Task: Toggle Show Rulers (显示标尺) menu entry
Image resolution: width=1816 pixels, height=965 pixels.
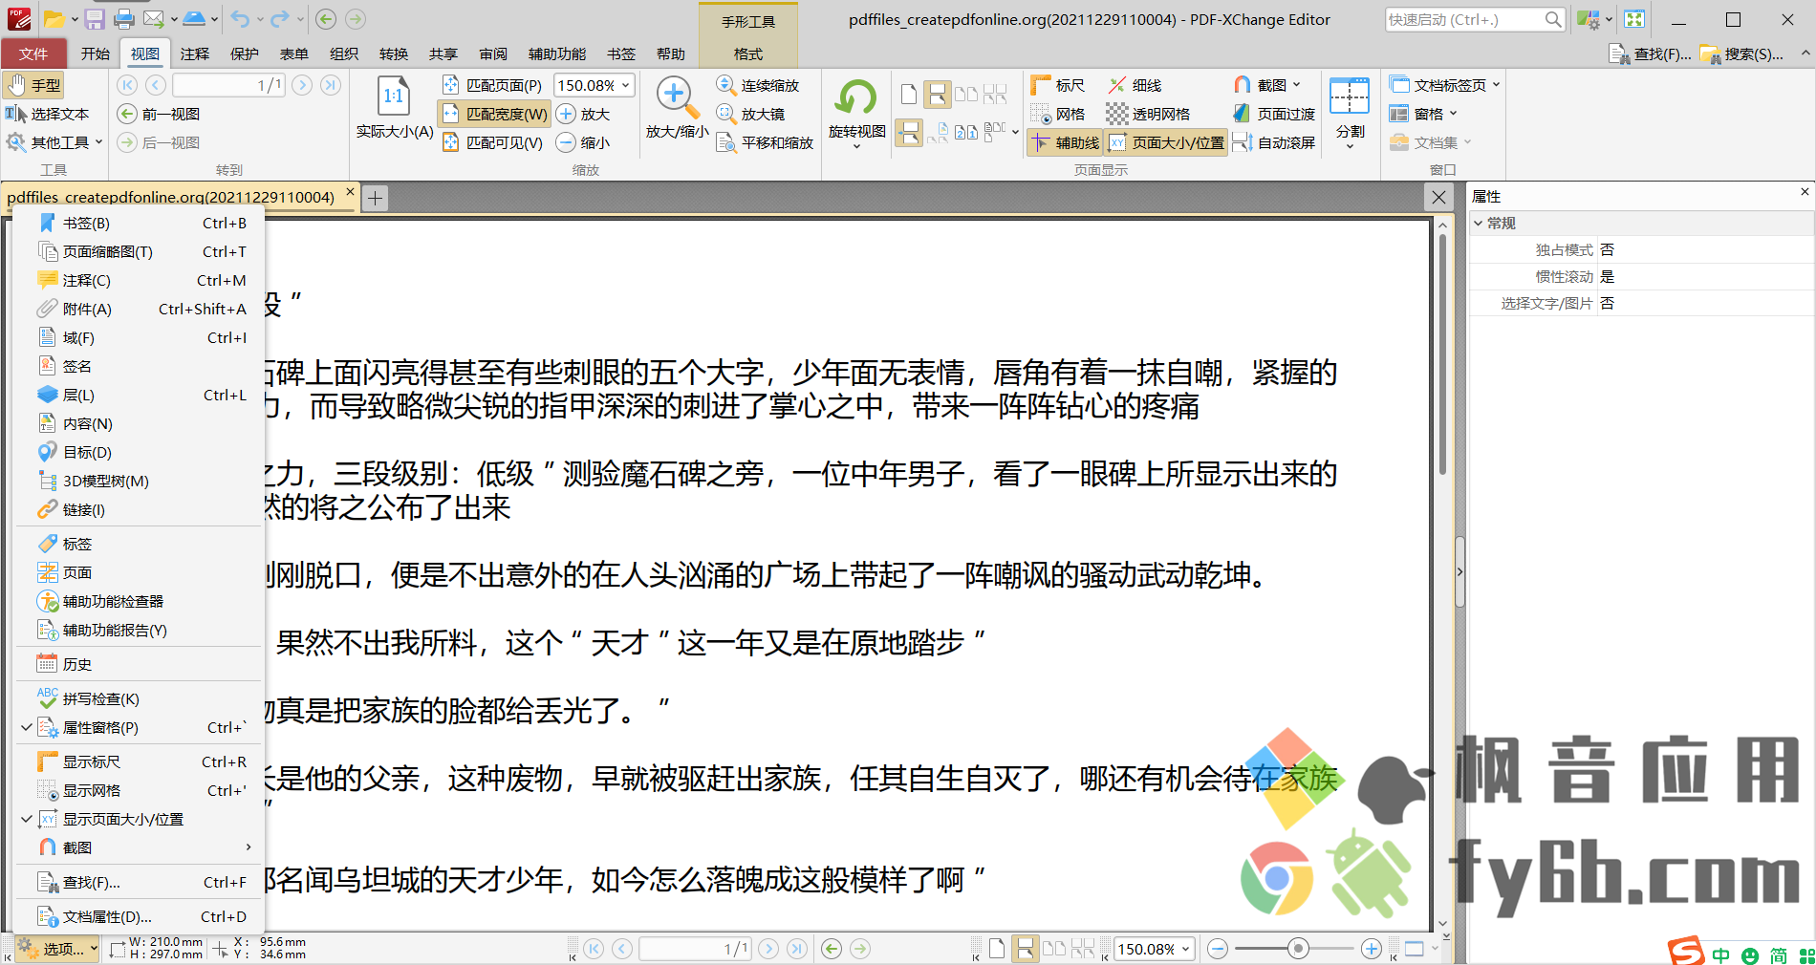Action: tap(141, 761)
